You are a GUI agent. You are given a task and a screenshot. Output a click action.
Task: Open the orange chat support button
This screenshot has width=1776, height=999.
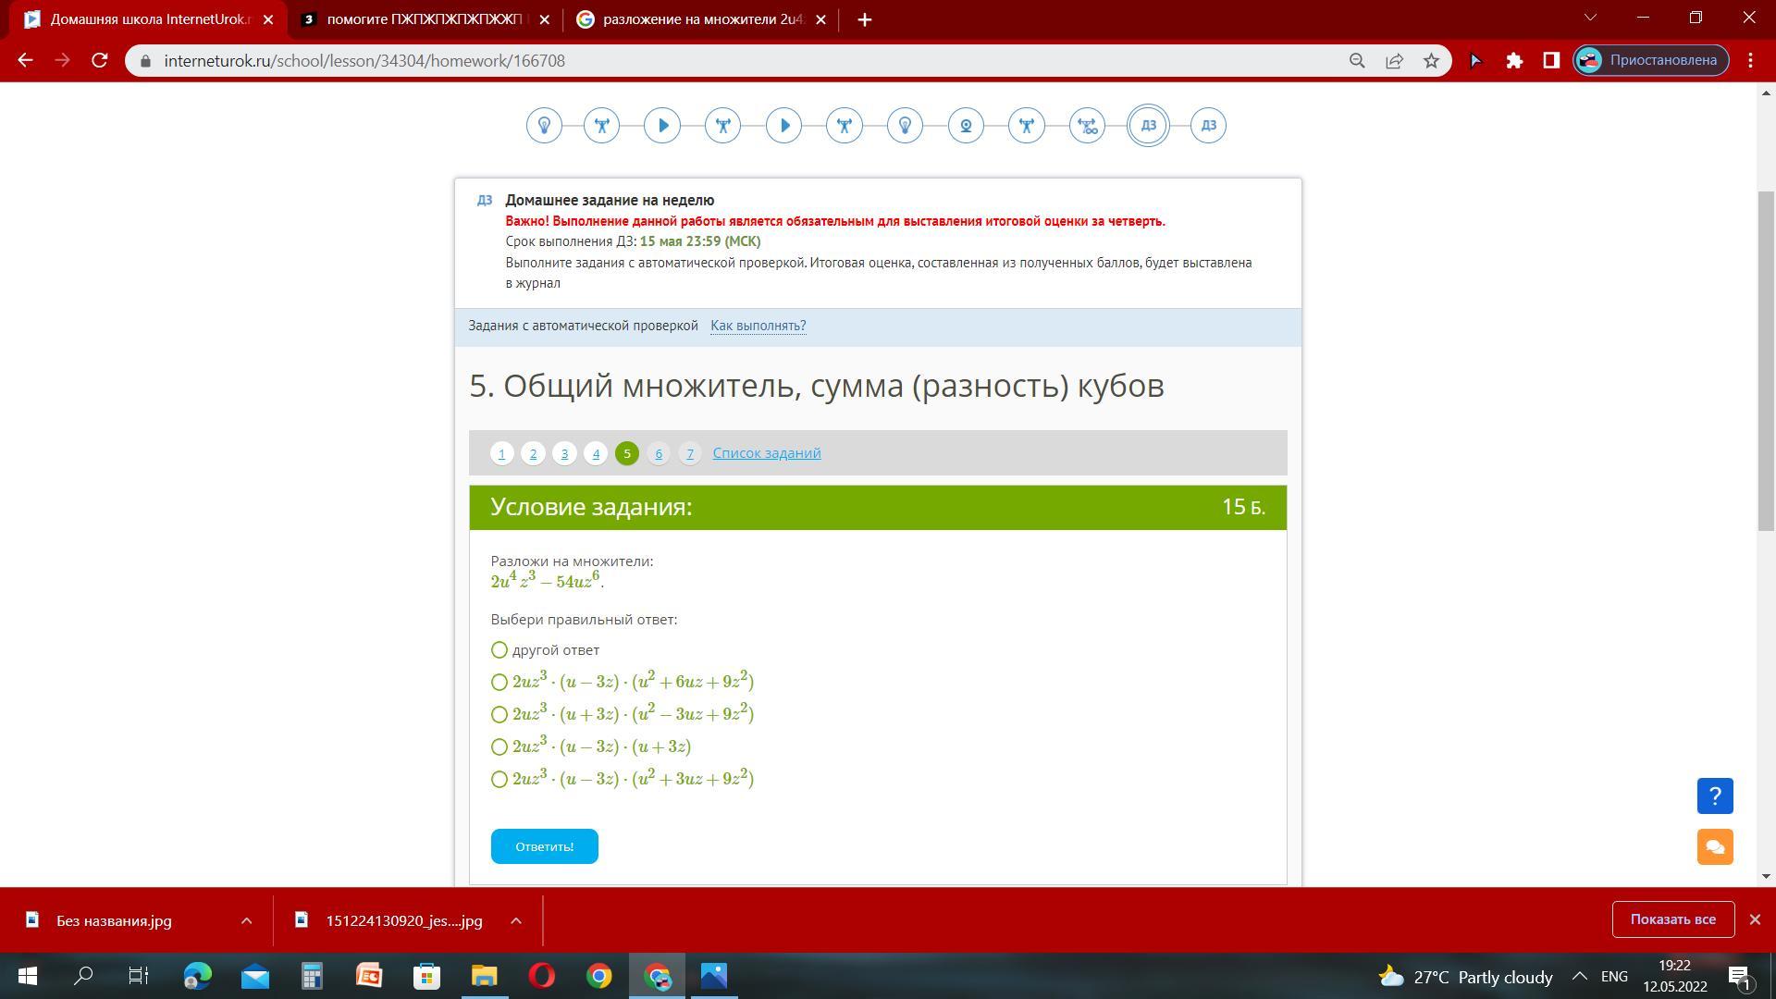pos(1714,846)
